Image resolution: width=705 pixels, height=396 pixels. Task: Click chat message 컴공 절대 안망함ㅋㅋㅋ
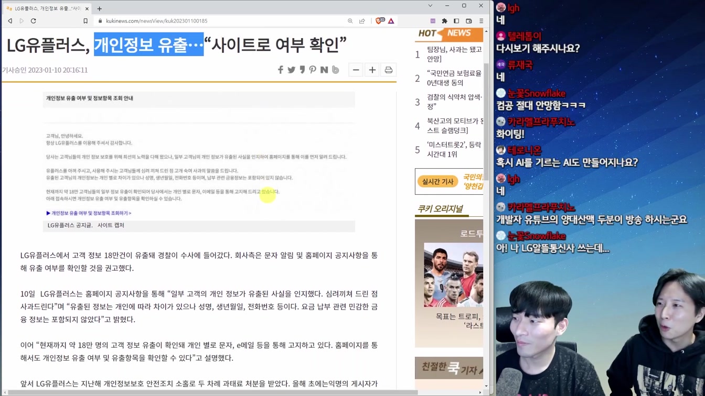[541, 105]
